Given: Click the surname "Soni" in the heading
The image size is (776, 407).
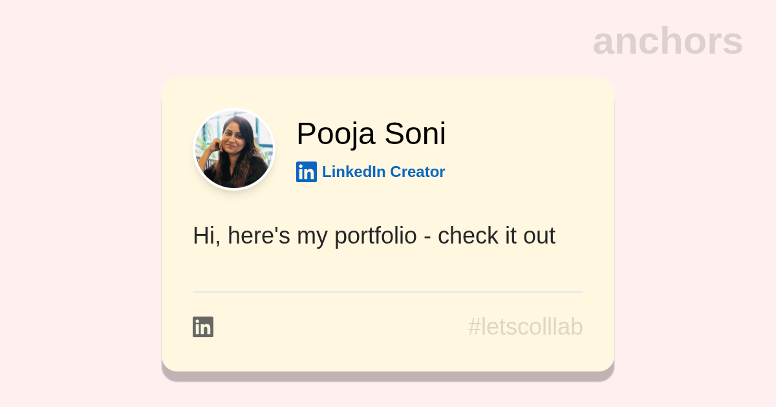Looking at the screenshot, I should (x=415, y=134).
